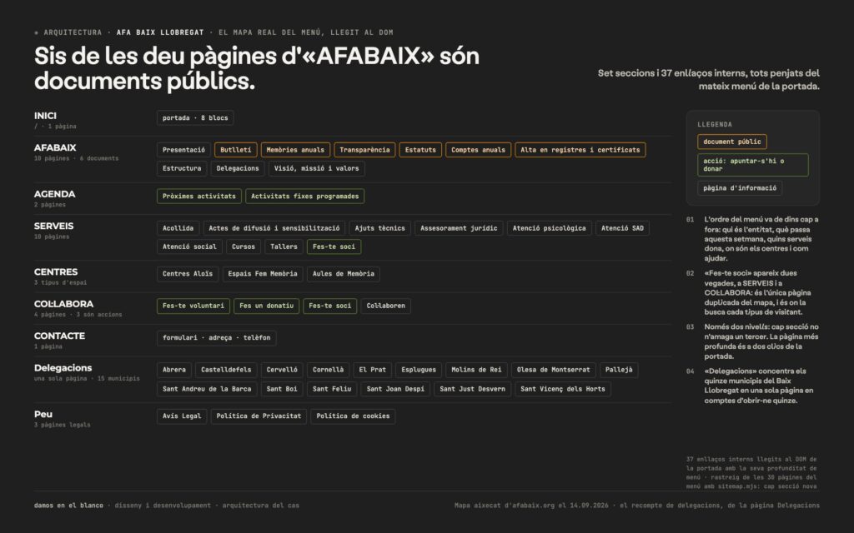
Task: Select the Assesorament jurídic chip
Action: (x=459, y=228)
